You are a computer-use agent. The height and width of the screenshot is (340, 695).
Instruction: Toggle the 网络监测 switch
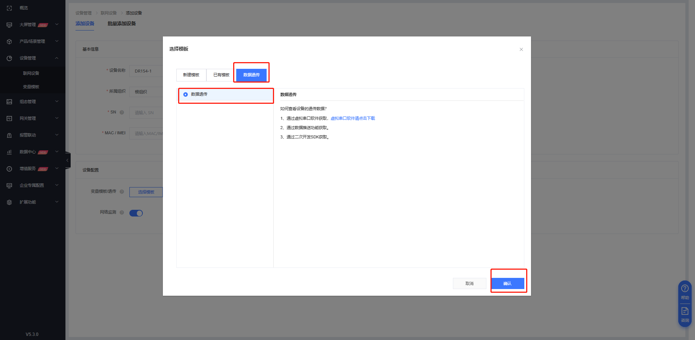click(136, 213)
